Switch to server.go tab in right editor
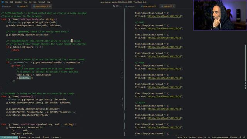This screenshot has width=247, height=139. [131, 6]
